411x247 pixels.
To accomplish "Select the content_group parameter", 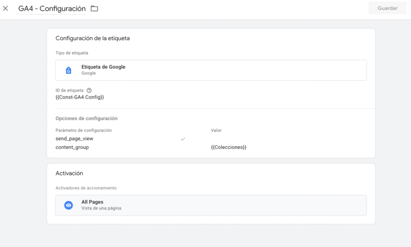I will click(72, 147).
